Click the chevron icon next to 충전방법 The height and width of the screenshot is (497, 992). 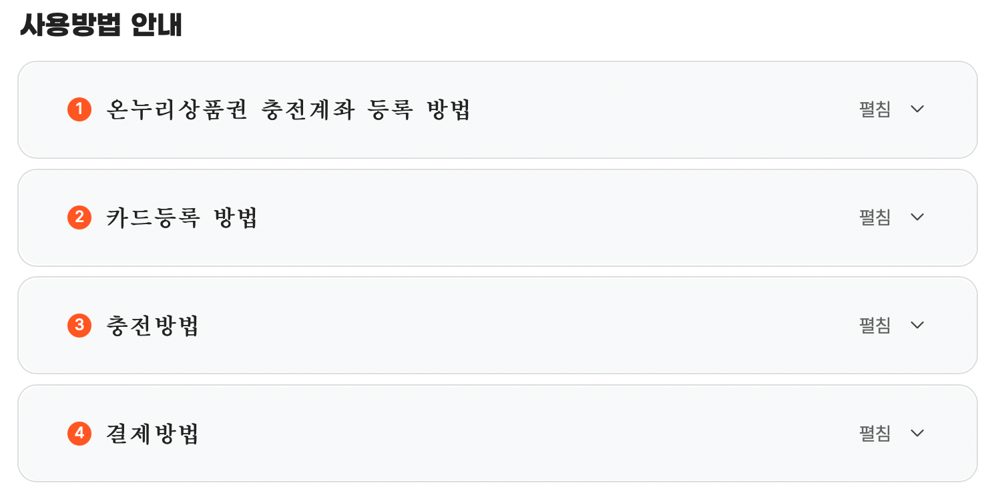[x=917, y=325]
